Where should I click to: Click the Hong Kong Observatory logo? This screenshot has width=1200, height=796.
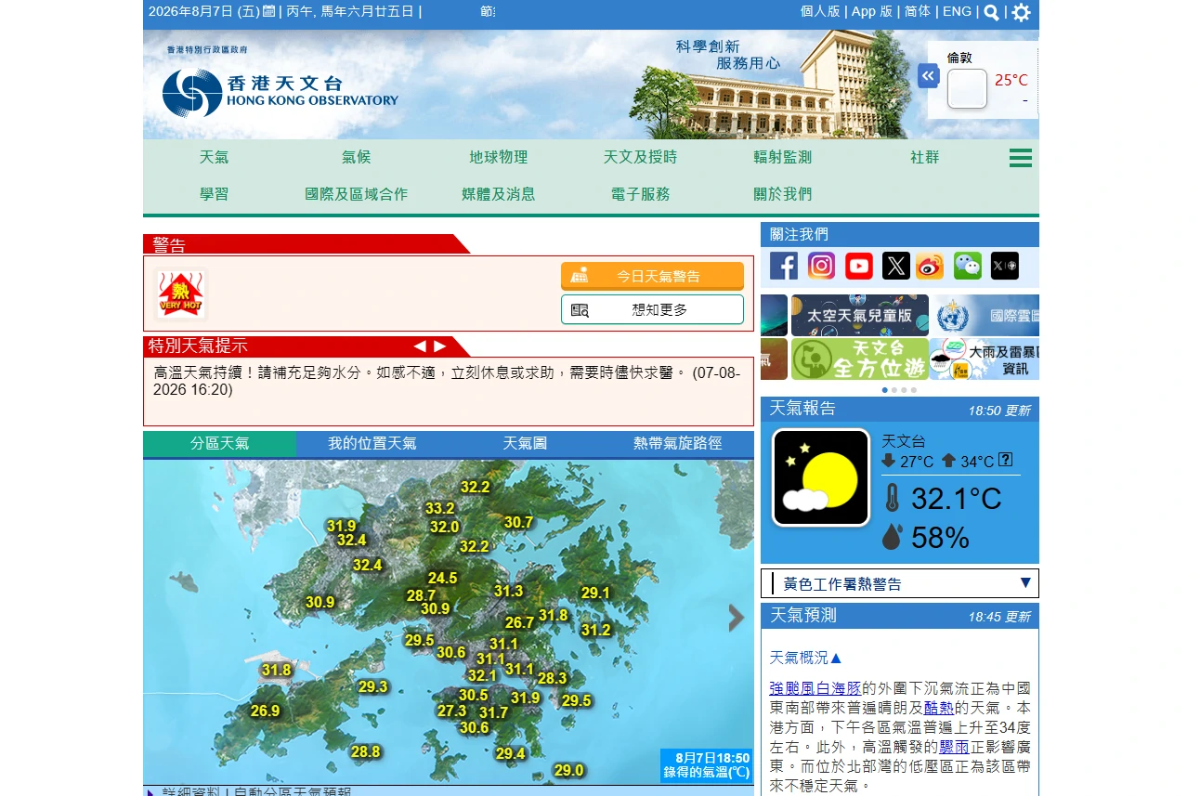click(x=280, y=93)
